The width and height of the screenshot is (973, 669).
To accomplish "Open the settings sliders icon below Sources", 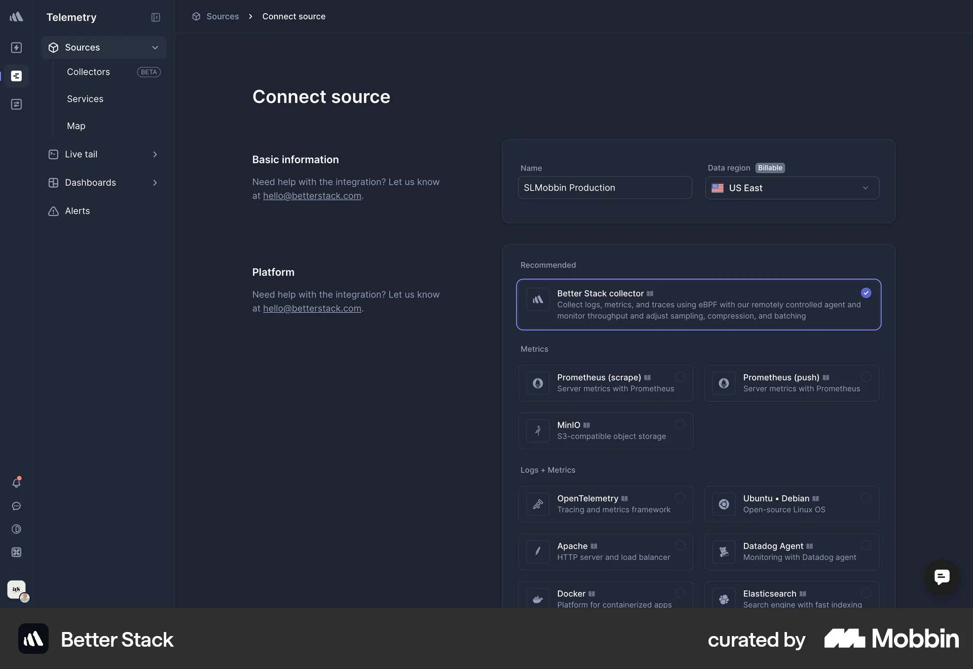I will click(17, 104).
